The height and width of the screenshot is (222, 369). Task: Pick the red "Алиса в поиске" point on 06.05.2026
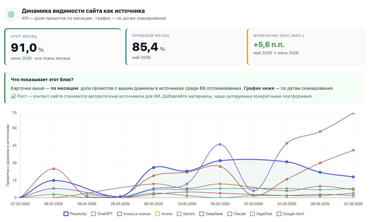coord(153,176)
